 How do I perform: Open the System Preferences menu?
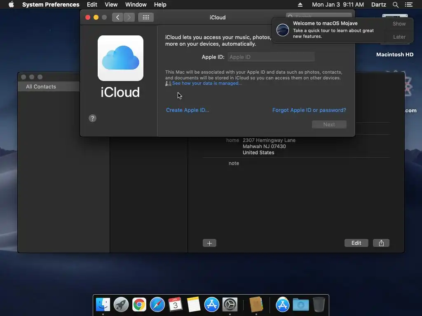coord(51,5)
